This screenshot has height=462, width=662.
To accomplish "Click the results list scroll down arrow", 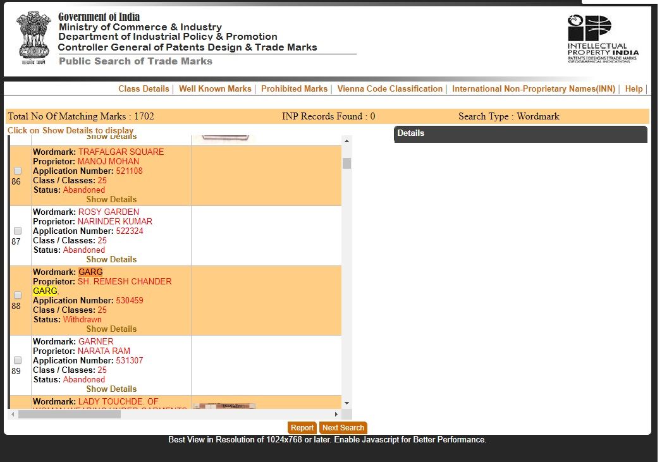I will 346,403.
